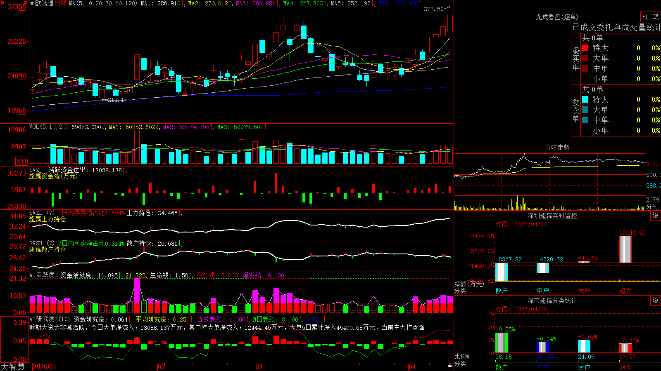Click the 深市超赢分类统计 panel title
Viewport: 661px width, 371px height.
point(552,301)
